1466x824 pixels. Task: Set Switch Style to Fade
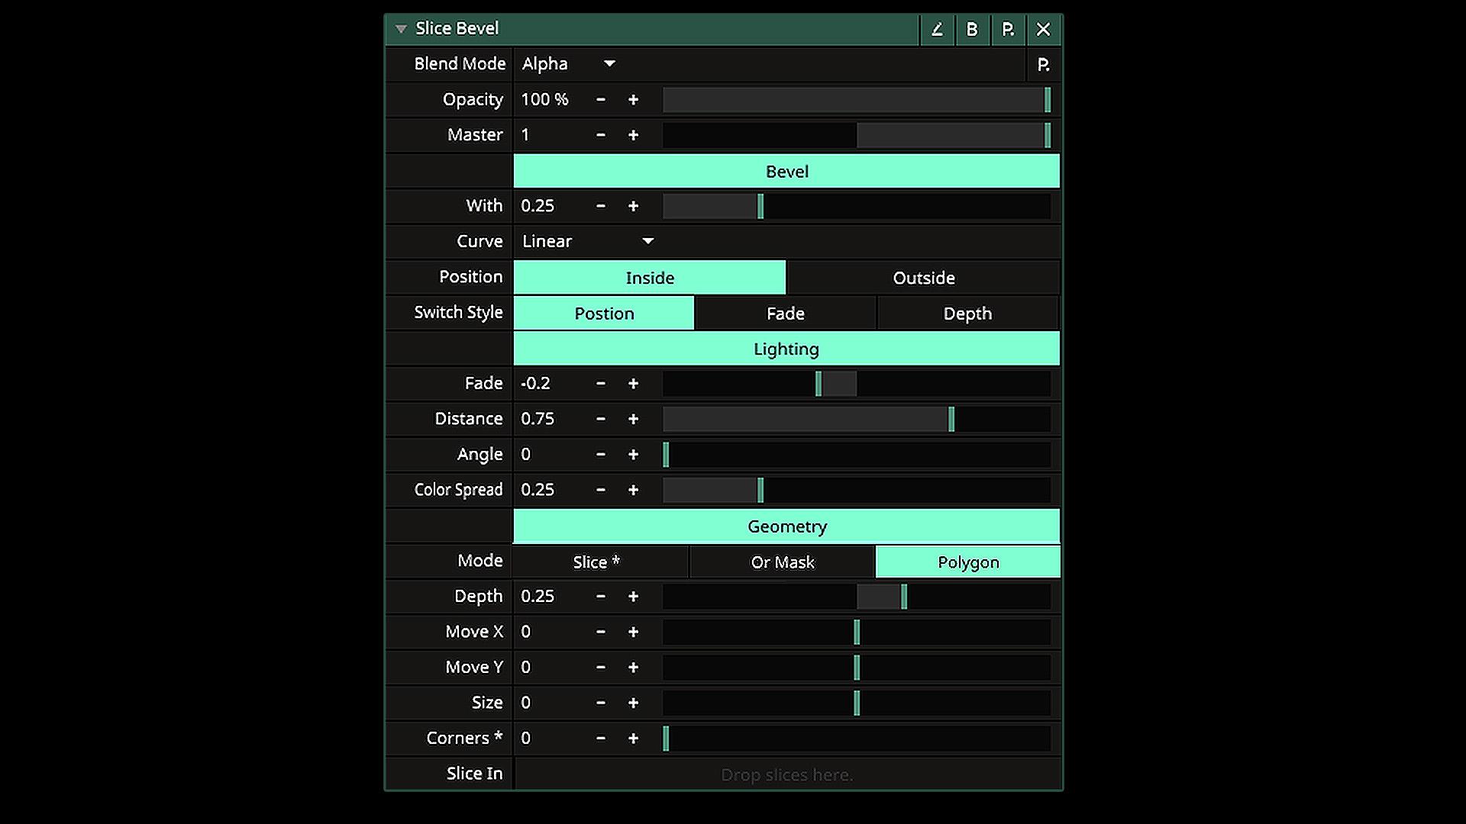(786, 314)
